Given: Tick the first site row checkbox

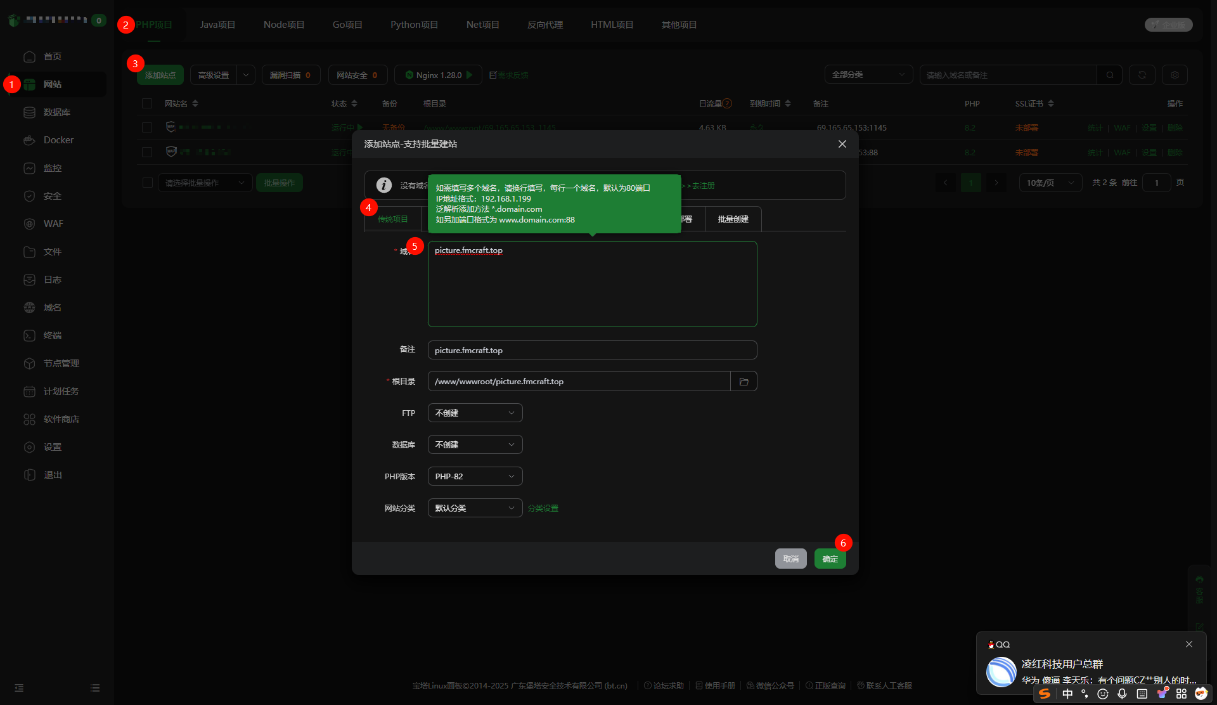Looking at the screenshot, I should (x=147, y=127).
